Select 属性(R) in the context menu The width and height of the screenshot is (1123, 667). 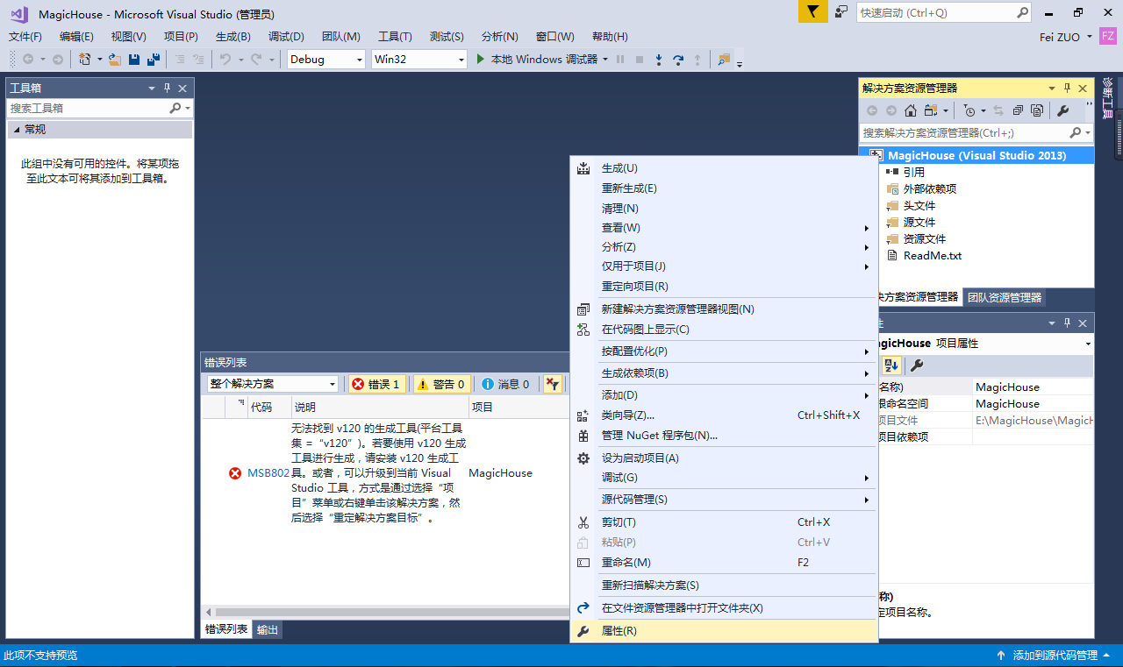click(x=724, y=631)
